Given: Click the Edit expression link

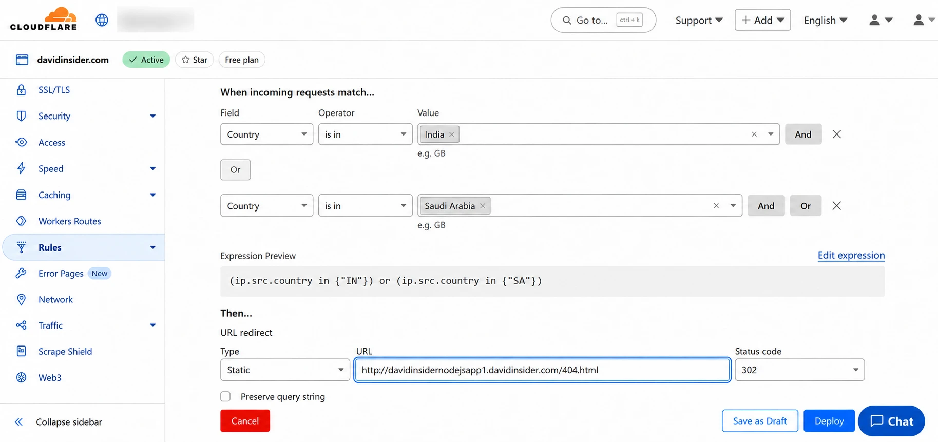Looking at the screenshot, I should point(851,255).
